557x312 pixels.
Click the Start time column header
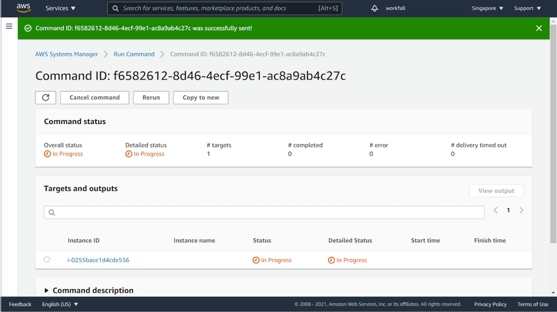426,241
